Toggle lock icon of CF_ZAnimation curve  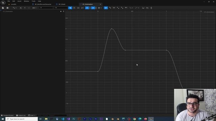coord(63,11)
